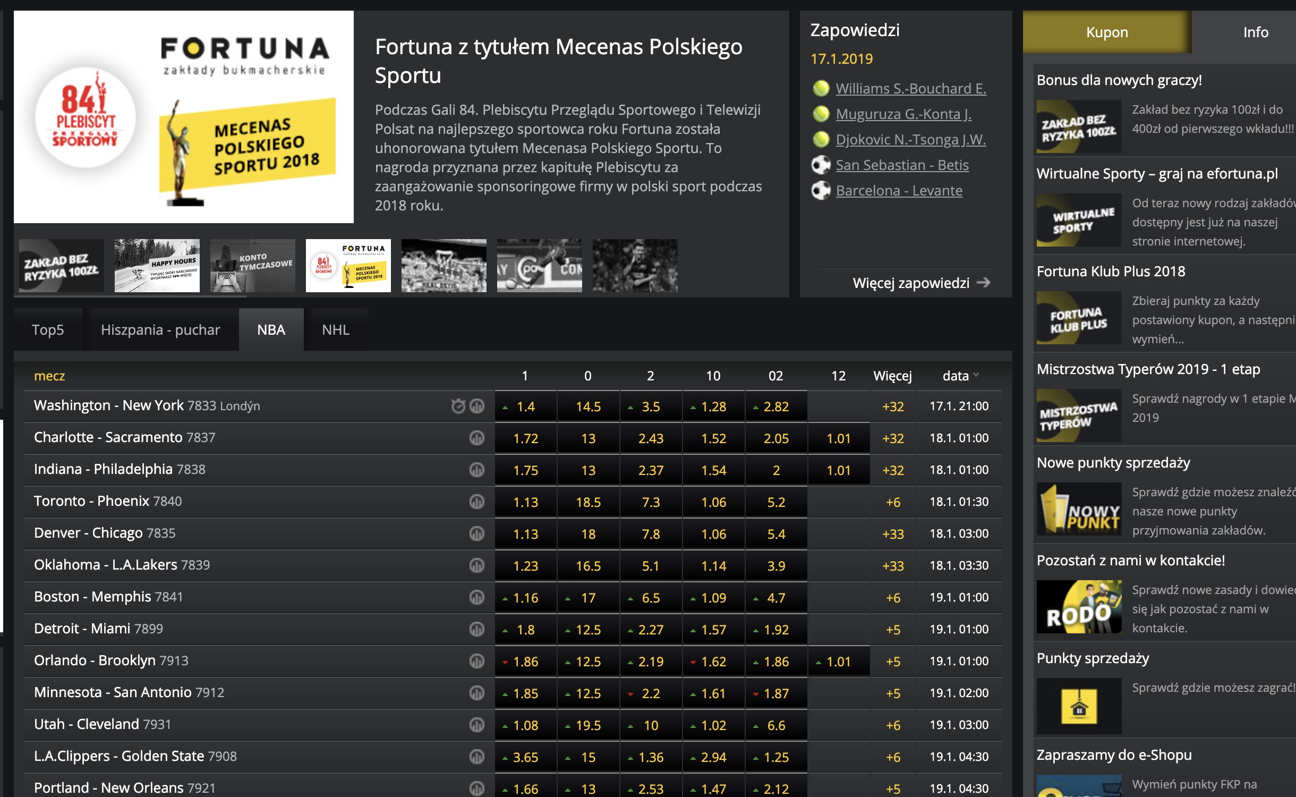Sort matches by the data column arrow
Image resolution: width=1296 pixels, height=797 pixels.
pyautogui.click(x=976, y=375)
